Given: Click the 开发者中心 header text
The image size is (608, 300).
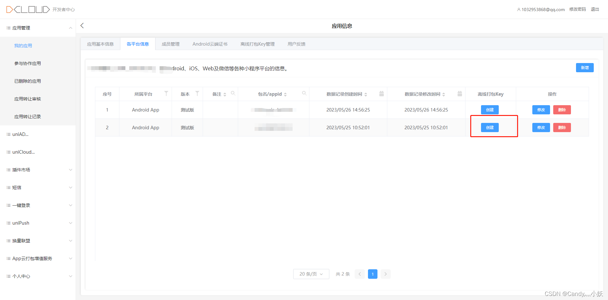Looking at the screenshot, I should (64, 10).
